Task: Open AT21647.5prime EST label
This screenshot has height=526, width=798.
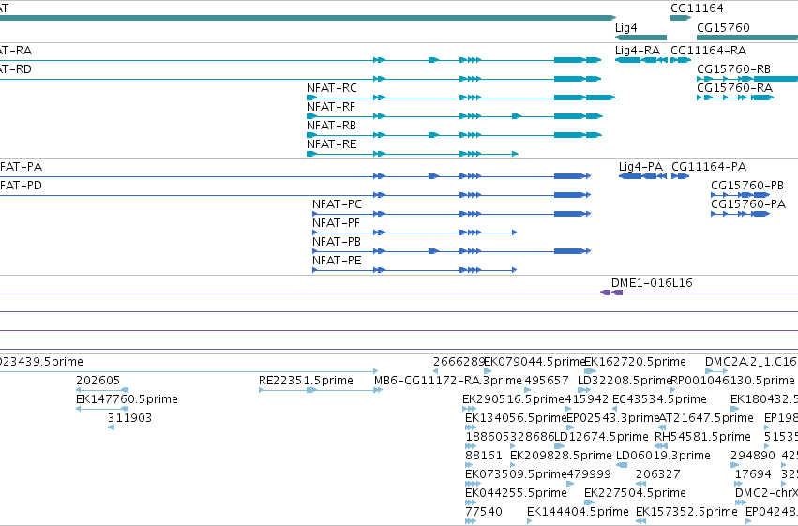Action: click(x=706, y=418)
